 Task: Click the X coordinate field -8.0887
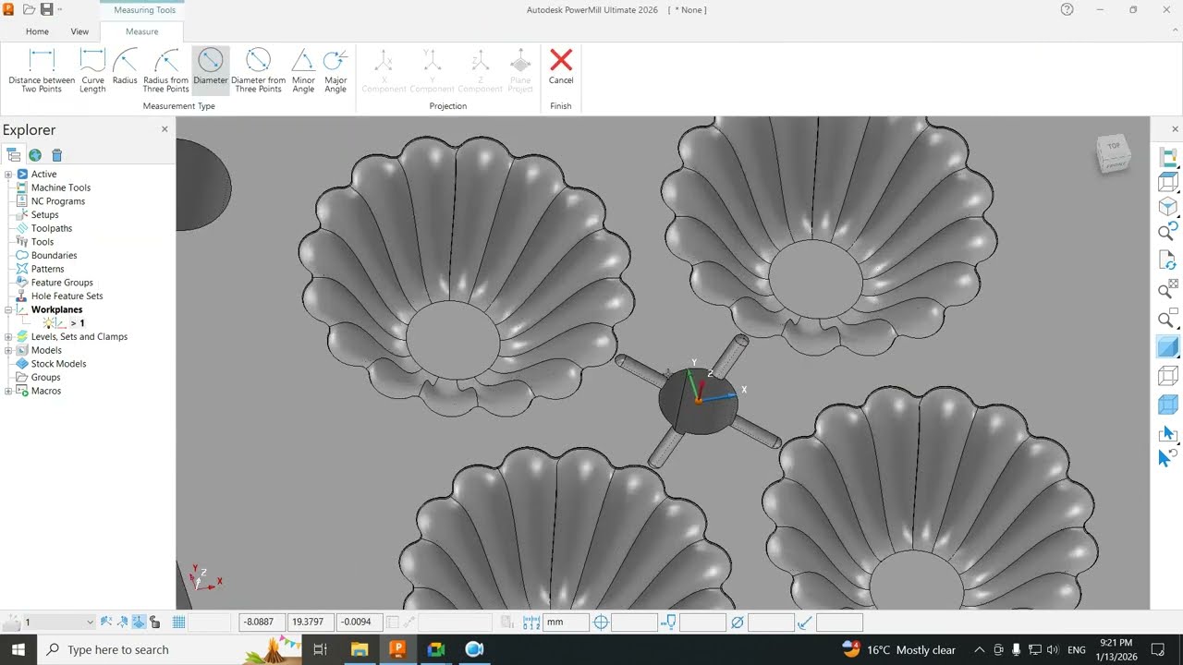click(x=262, y=622)
